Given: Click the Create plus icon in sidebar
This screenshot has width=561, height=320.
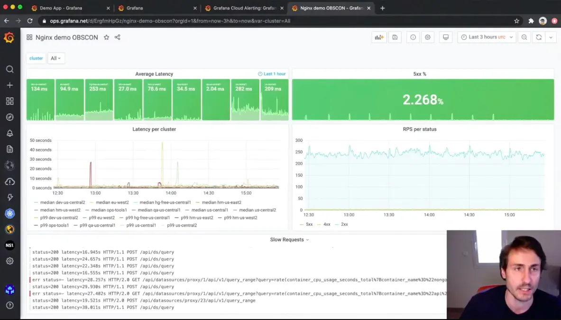Looking at the screenshot, I should point(9,85).
